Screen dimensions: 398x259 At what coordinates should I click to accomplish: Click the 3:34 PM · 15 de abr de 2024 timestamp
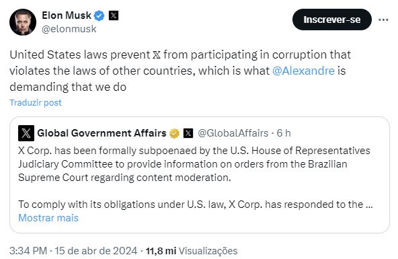click(73, 251)
